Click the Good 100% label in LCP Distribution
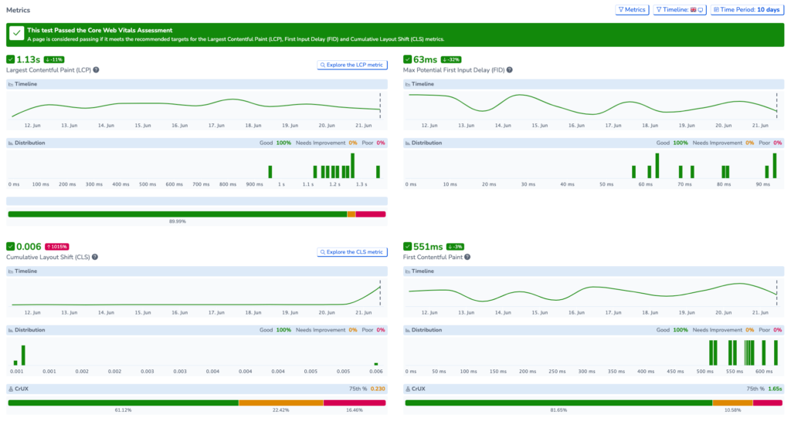 click(276, 143)
